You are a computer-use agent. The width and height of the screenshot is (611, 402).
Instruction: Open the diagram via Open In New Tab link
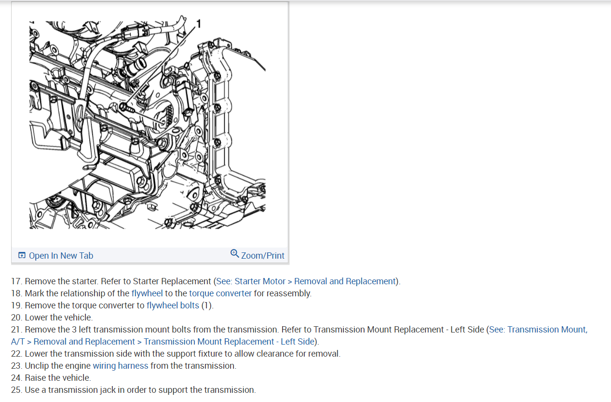61,256
